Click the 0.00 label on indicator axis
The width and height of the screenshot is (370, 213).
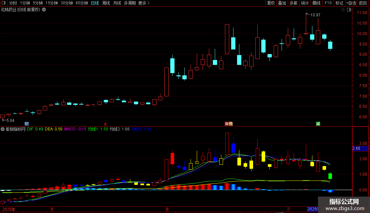pos(363,190)
